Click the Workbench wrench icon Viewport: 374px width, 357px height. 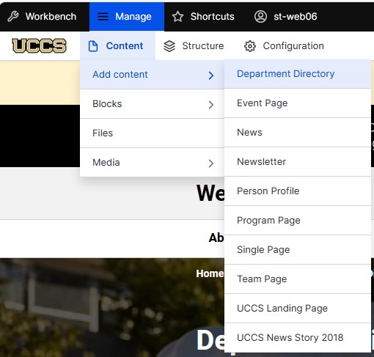[13, 17]
